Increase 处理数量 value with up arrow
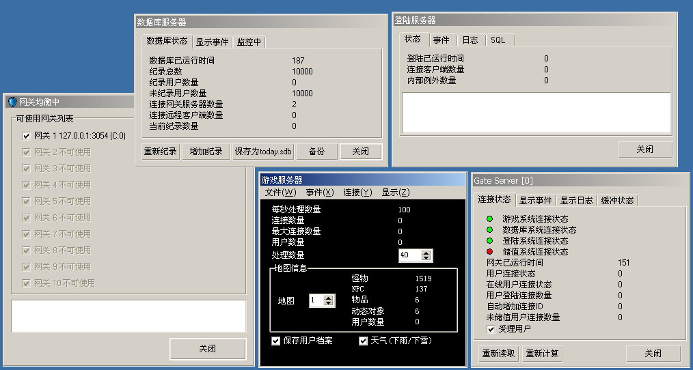Viewport: 693px width, 370px height. [x=426, y=252]
